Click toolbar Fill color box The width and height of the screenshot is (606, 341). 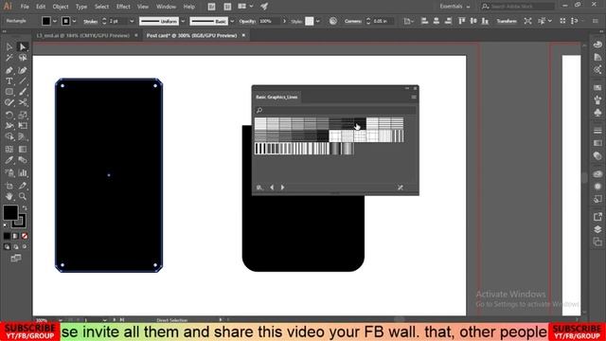click(10, 212)
